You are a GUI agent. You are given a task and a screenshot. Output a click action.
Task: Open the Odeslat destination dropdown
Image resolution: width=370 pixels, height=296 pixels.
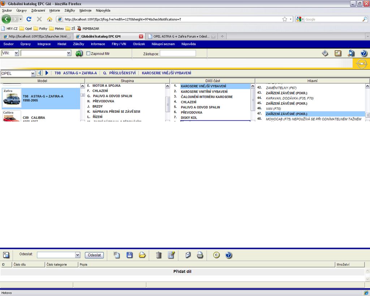[x=78, y=255]
